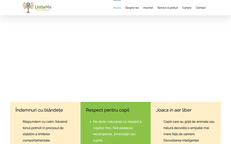This screenshot has height=144, width=231.
Task: Click the text Ne dorim educarea cu respect
Action: click(117, 131)
